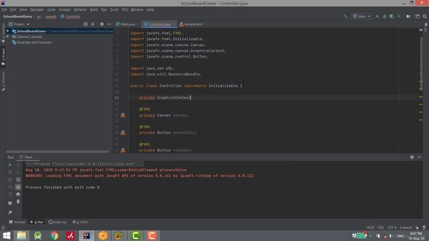This screenshot has height=241, width=429.
Task: Click the Controller breadcrumb in the navigation bar
Action: [x=70, y=16]
